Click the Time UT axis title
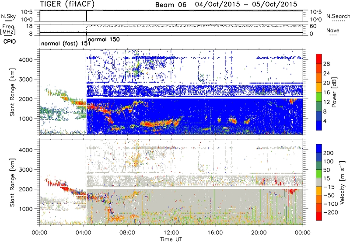This screenshot has width=350, height=242. pyautogui.click(x=171, y=239)
